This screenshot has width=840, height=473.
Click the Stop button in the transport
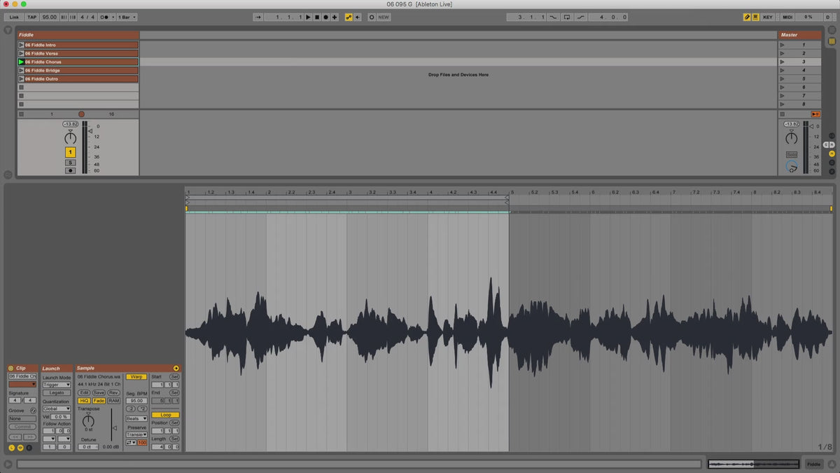point(316,17)
